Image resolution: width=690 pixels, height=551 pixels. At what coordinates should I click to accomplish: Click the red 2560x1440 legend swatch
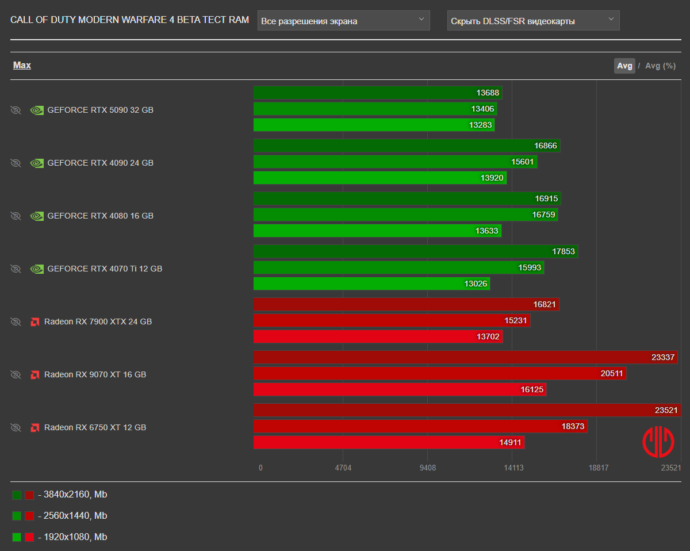click(29, 516)
